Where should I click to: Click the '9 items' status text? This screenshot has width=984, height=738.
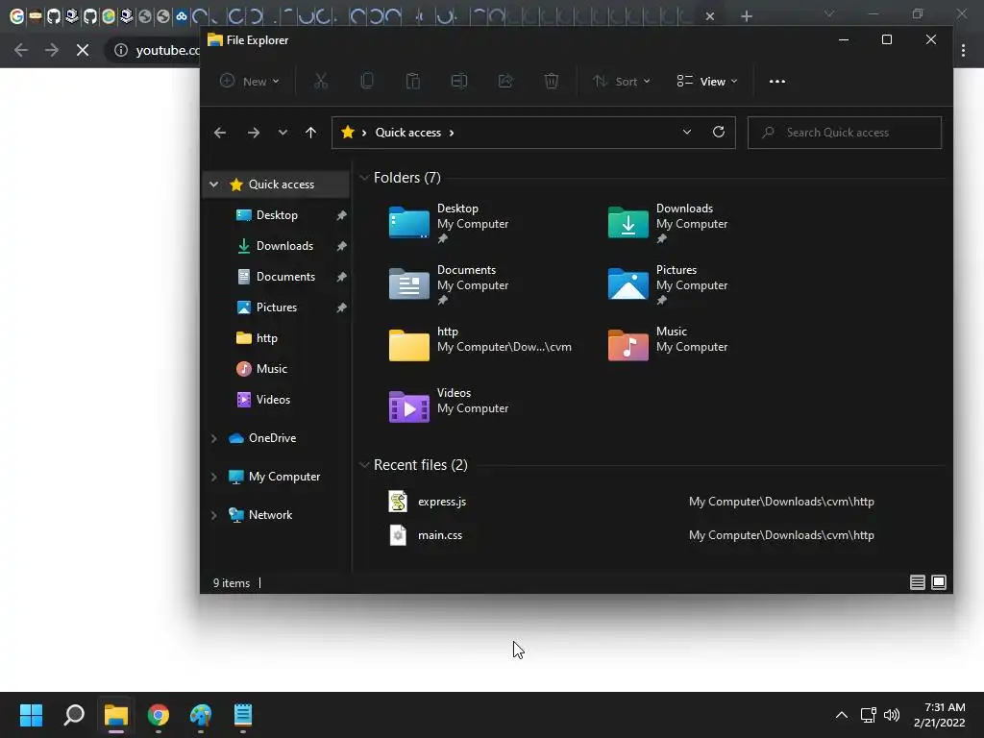pyautogui.click(x=231, y=583)
